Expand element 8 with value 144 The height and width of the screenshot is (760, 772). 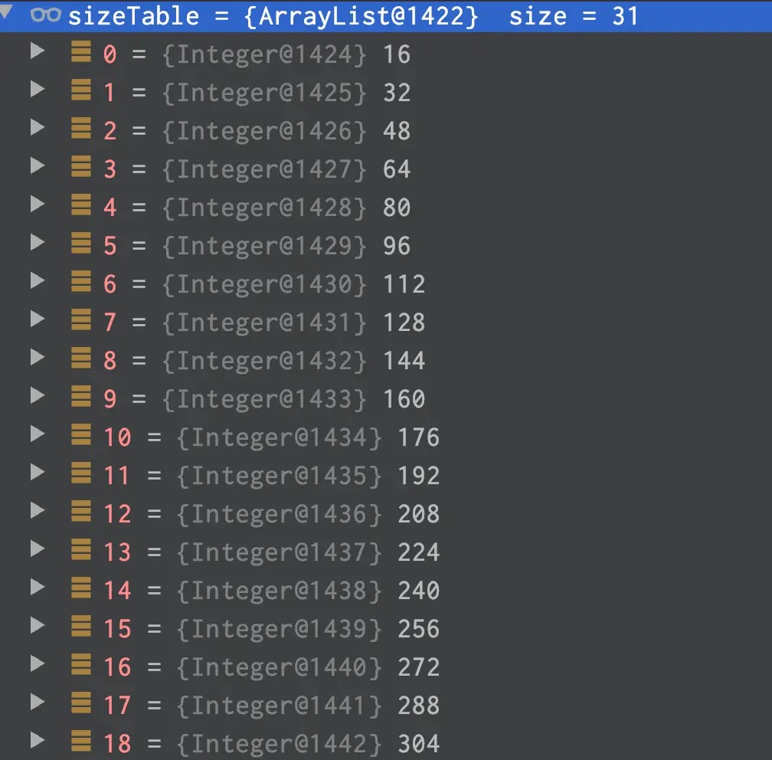[38, 357]
